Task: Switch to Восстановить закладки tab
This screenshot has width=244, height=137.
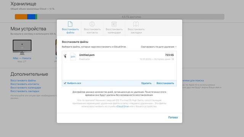Action: point(136,28)
